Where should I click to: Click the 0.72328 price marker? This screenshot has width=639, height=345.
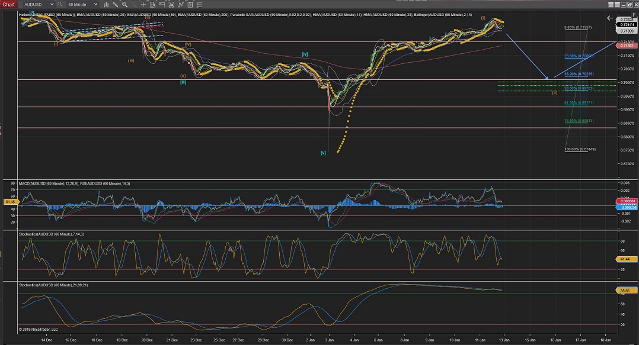click(627, 20)
